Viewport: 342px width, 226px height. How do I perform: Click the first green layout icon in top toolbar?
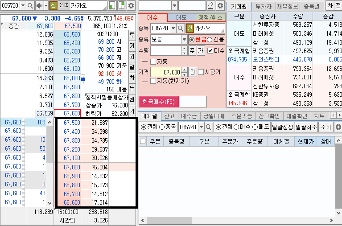click(x=112, y=5)
